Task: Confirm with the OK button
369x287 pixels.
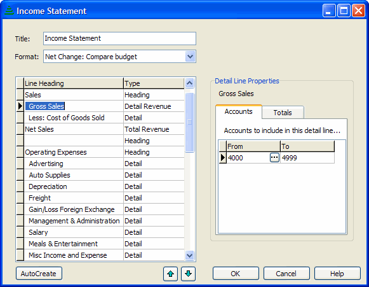Action: 236,274
